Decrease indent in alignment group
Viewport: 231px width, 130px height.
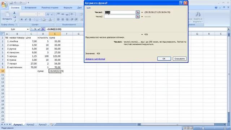tap(72, 19)
